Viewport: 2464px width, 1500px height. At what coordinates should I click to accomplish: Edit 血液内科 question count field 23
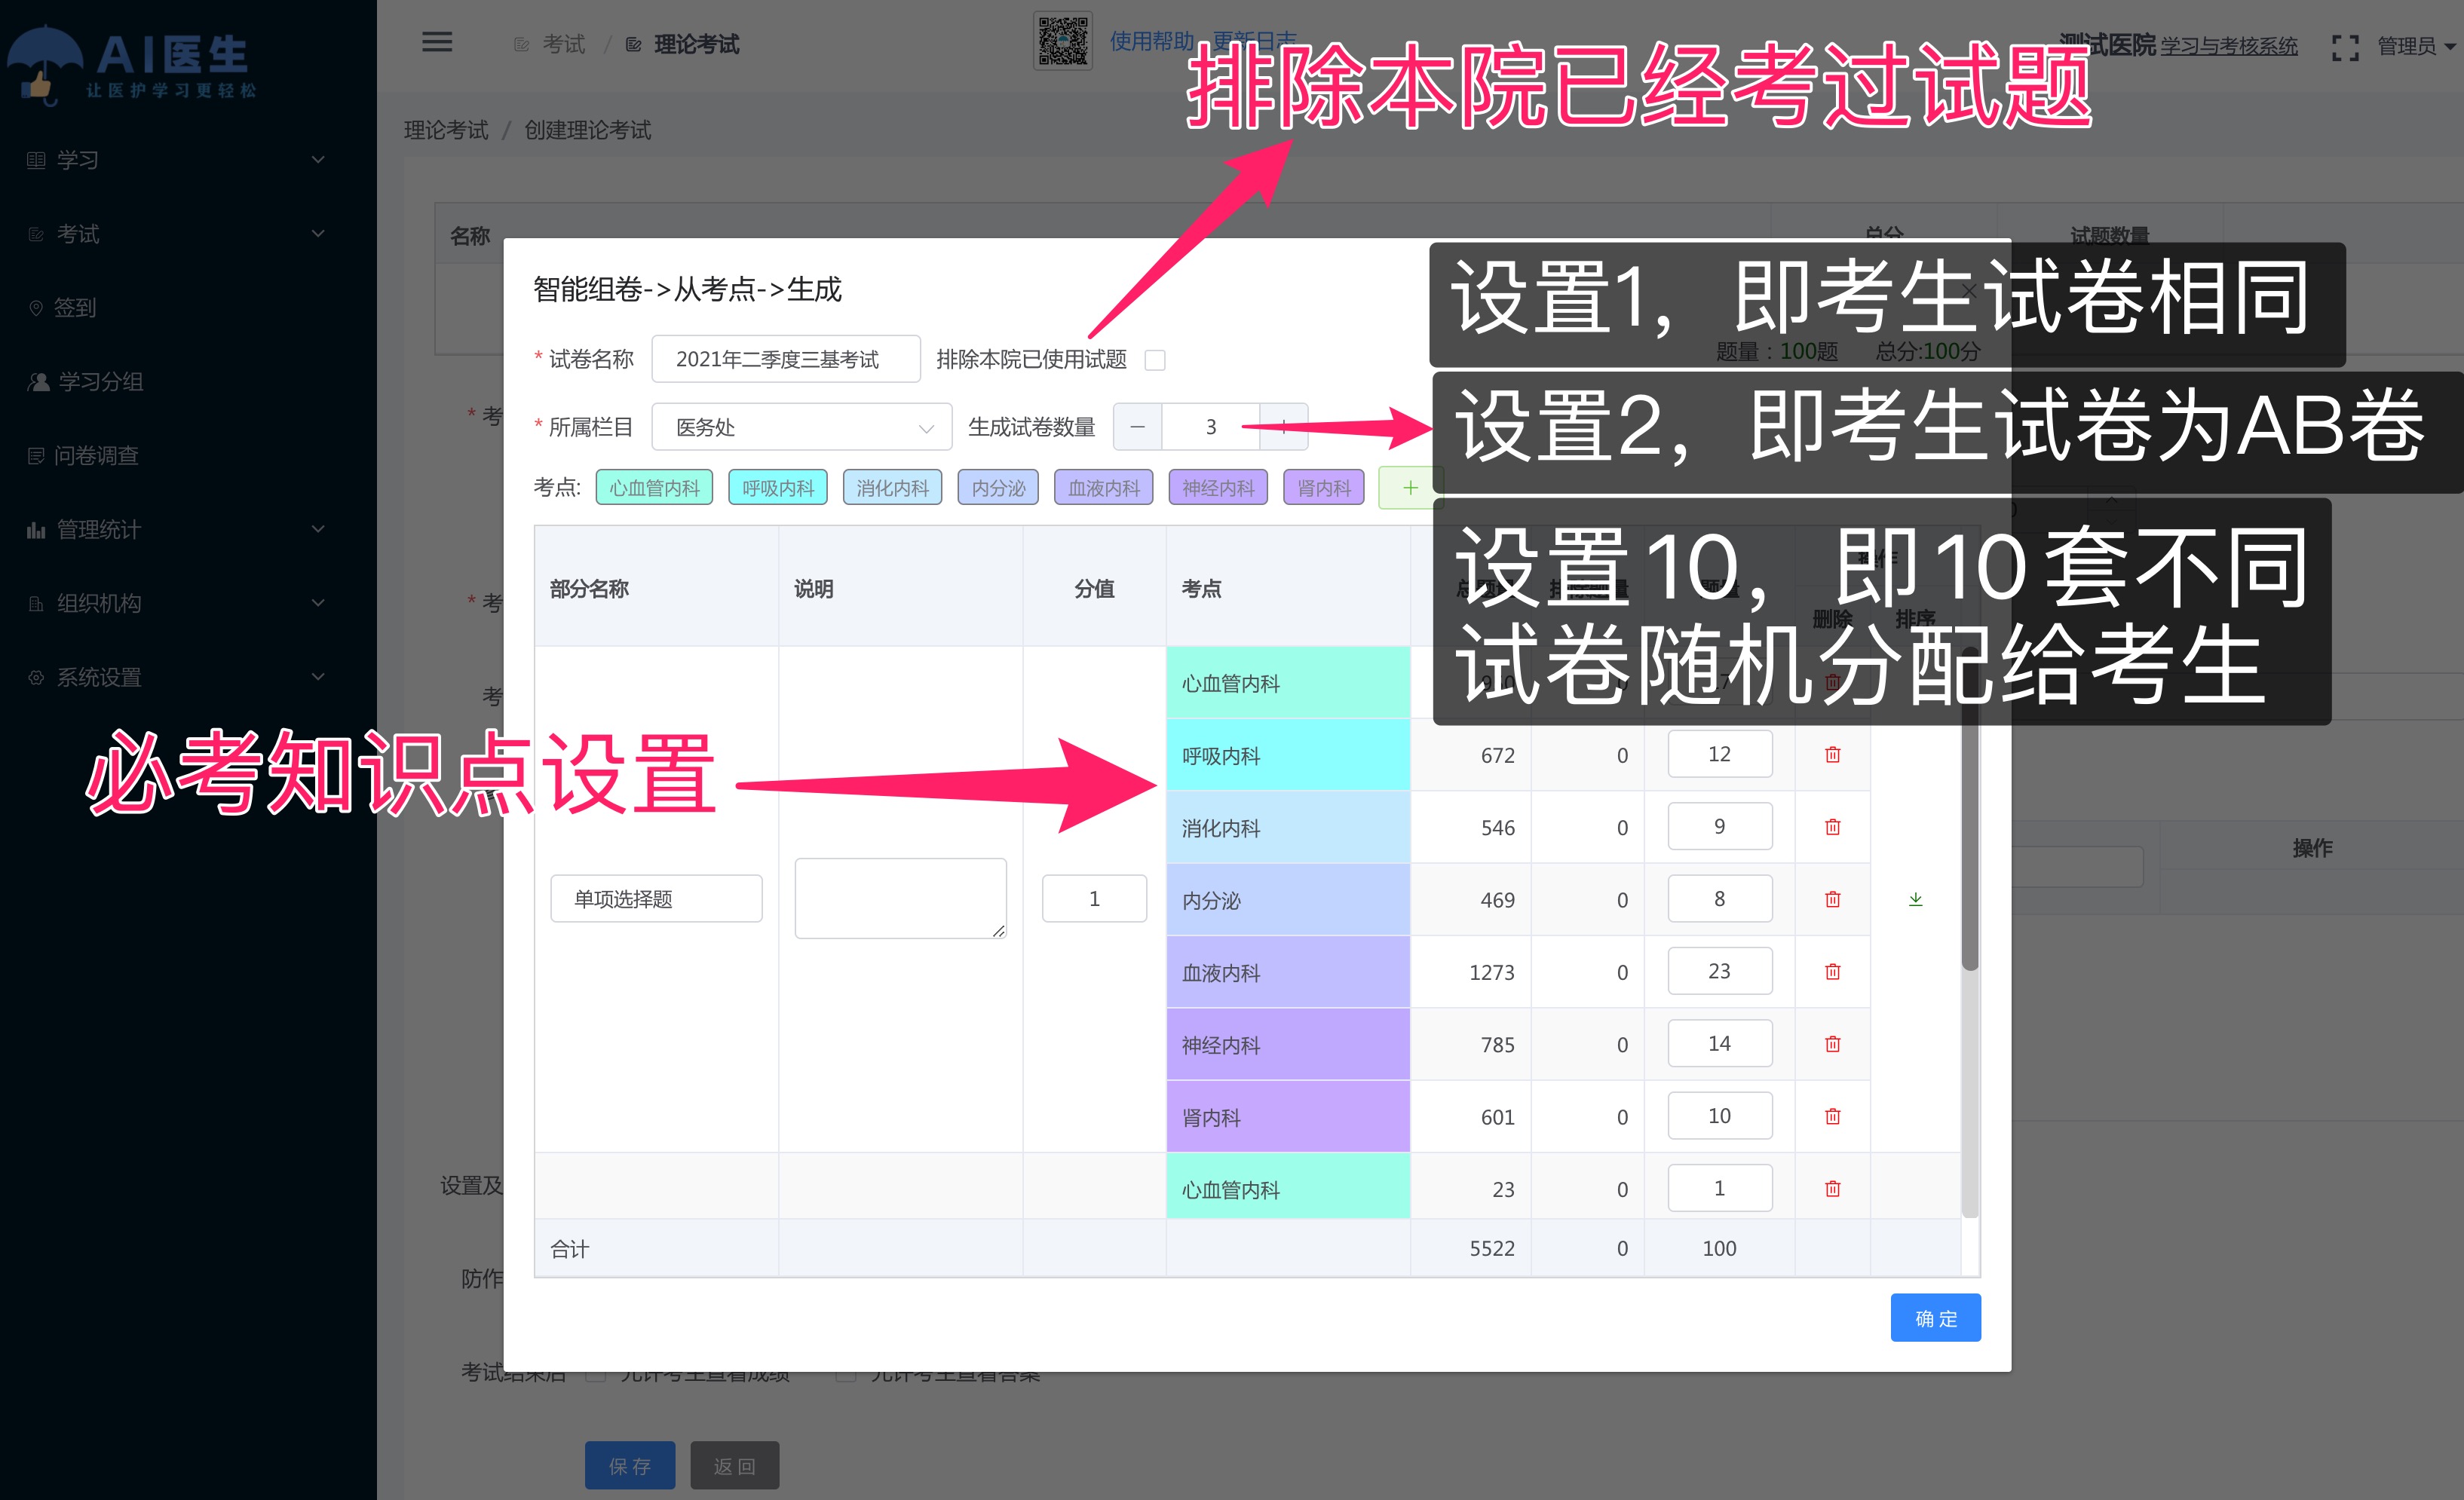(1719, 971)
